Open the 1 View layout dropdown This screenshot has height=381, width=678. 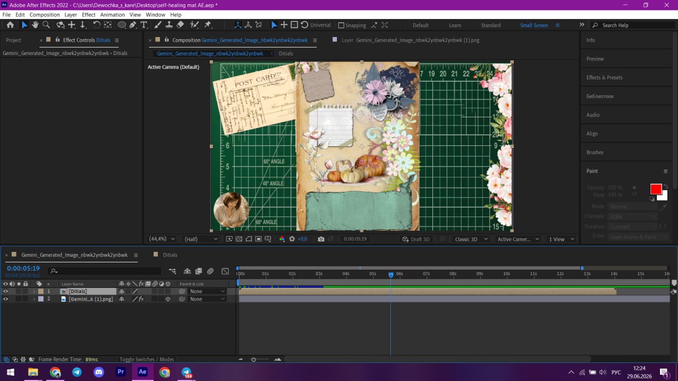561,239
